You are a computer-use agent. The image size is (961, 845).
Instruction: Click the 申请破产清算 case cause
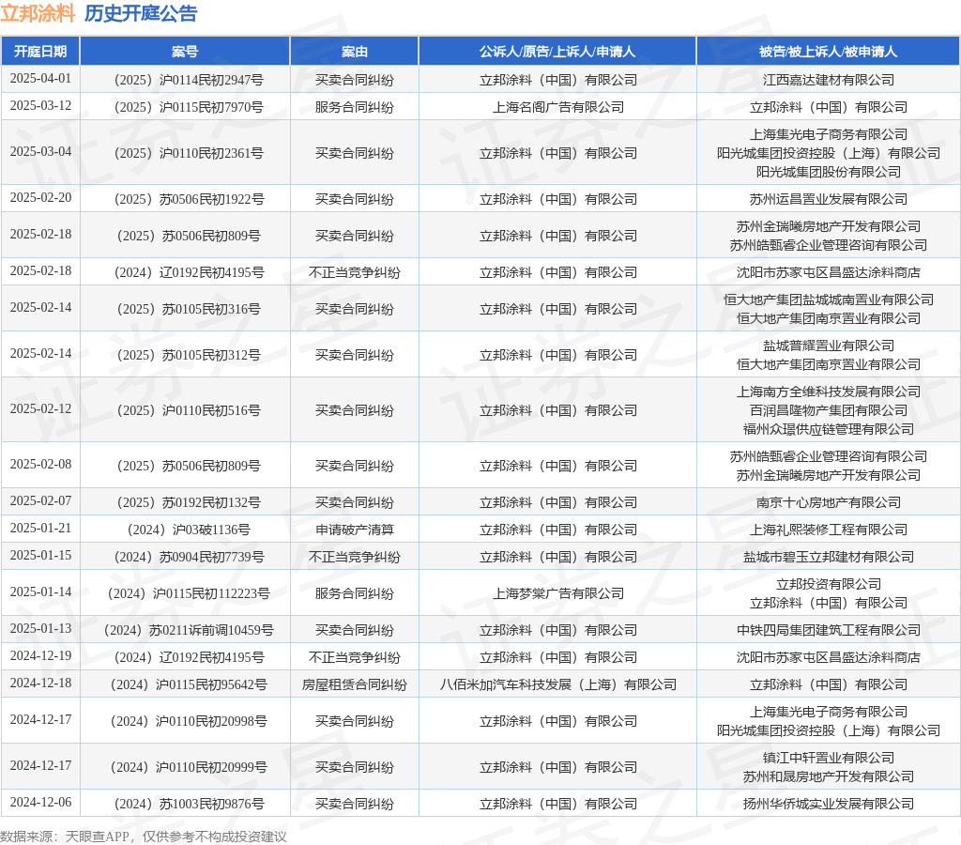(354, 530)
